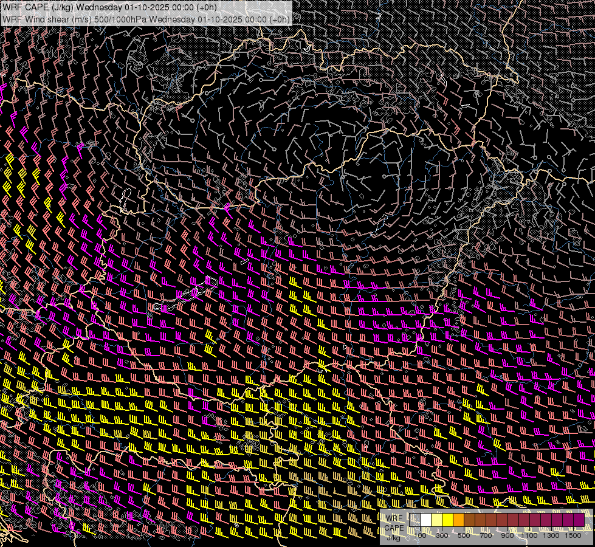595x547 pixels.
Task: Click the rightmost purple legend swatch
Action: point(579,520)
